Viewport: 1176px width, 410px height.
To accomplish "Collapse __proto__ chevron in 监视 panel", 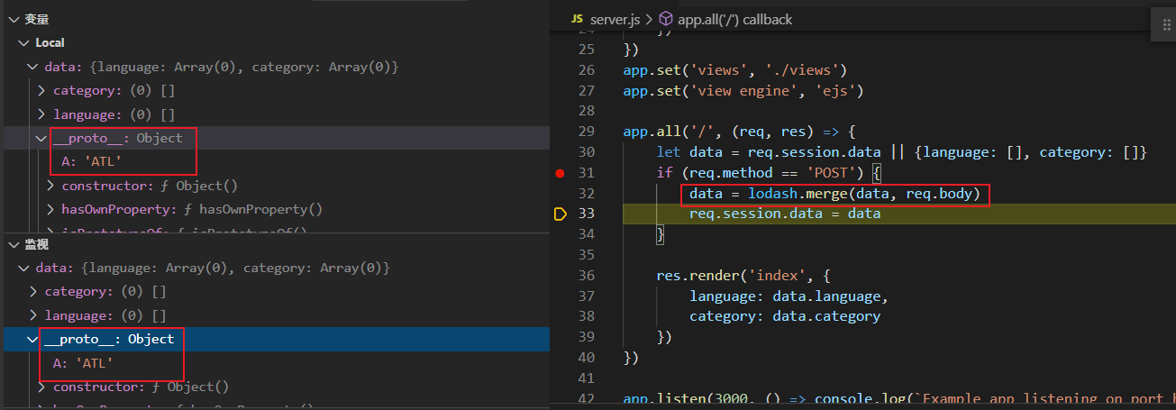I will [x=33, y=339].
